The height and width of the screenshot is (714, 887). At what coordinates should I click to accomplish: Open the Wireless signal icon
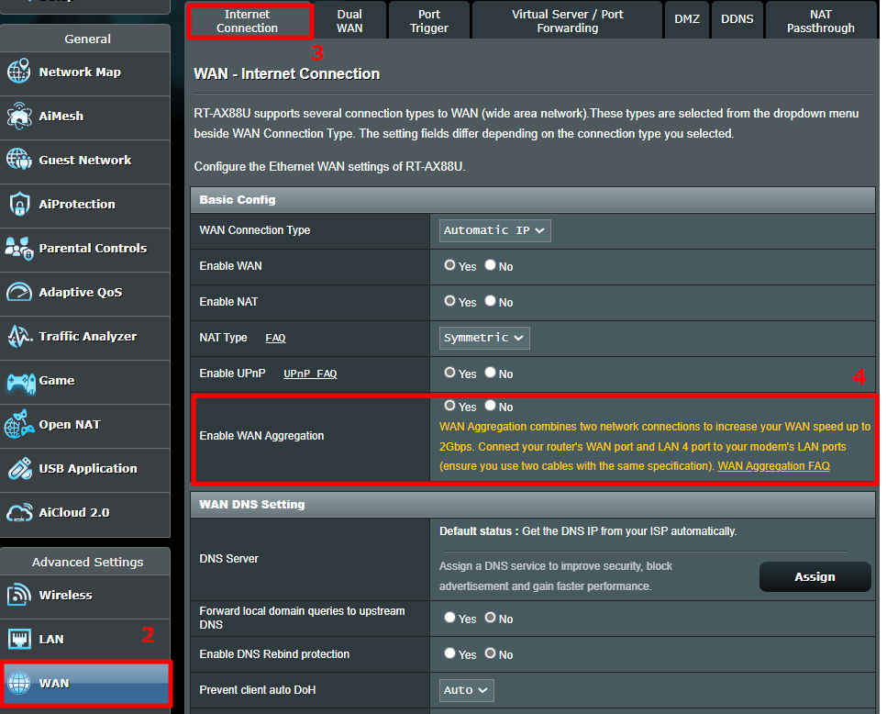click(x=18, y=596)
